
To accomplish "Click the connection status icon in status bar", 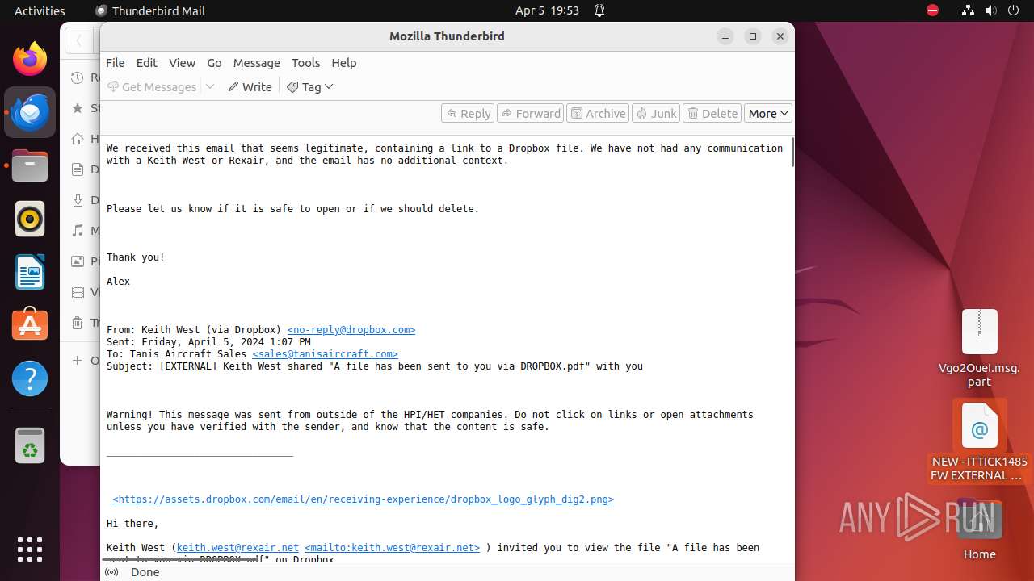I will coord(112,572).
